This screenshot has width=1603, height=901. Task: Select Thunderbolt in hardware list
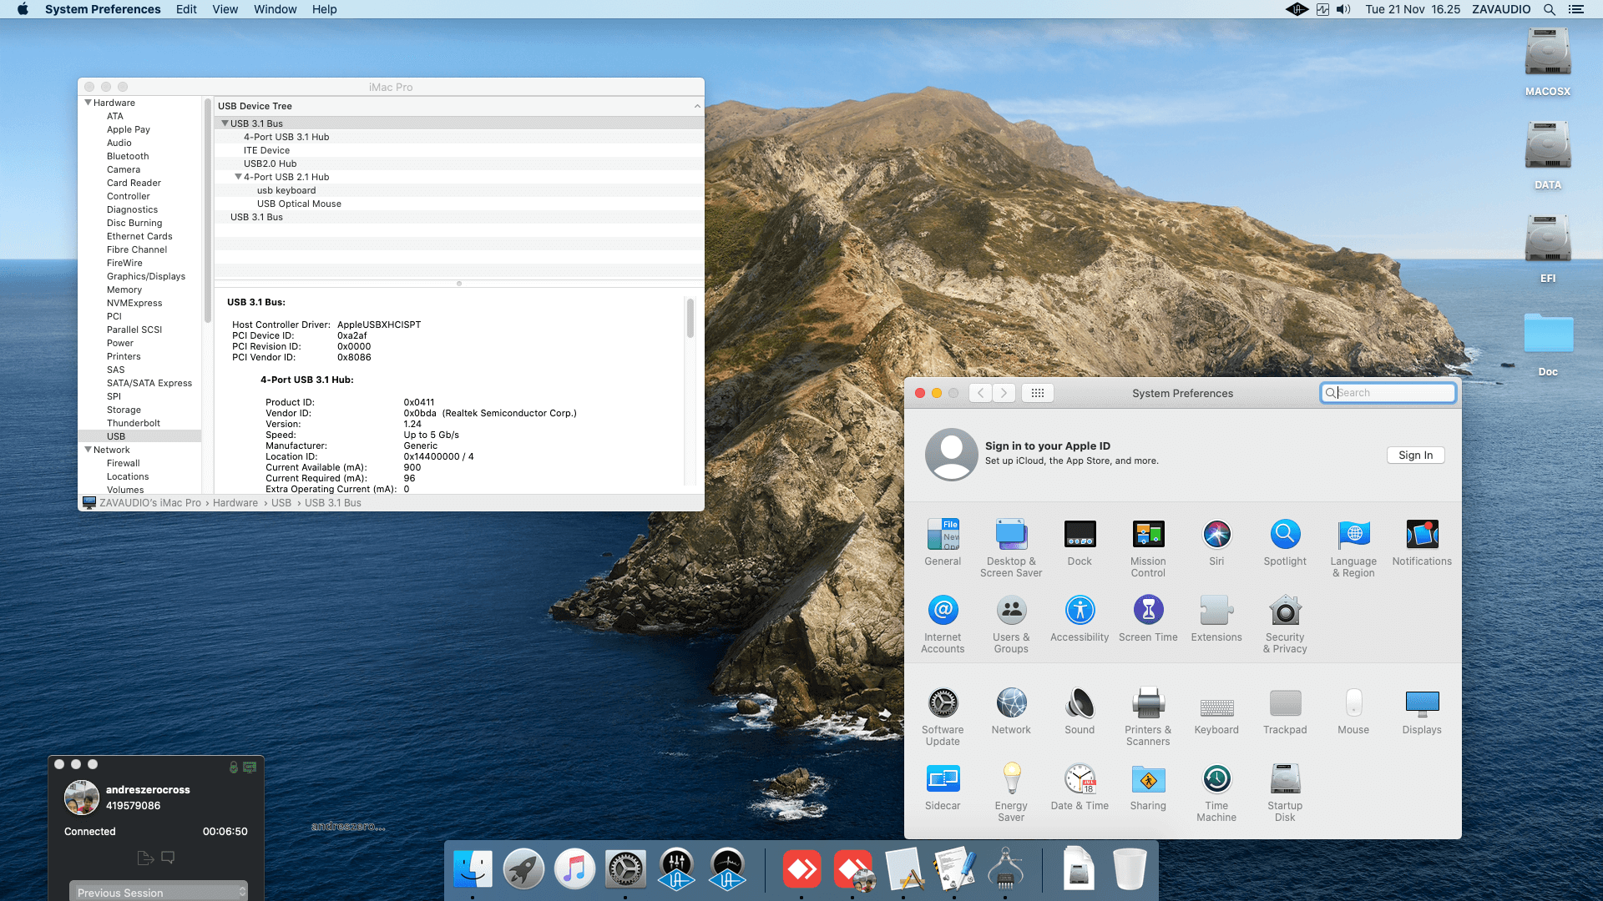[x=133, y=423]
